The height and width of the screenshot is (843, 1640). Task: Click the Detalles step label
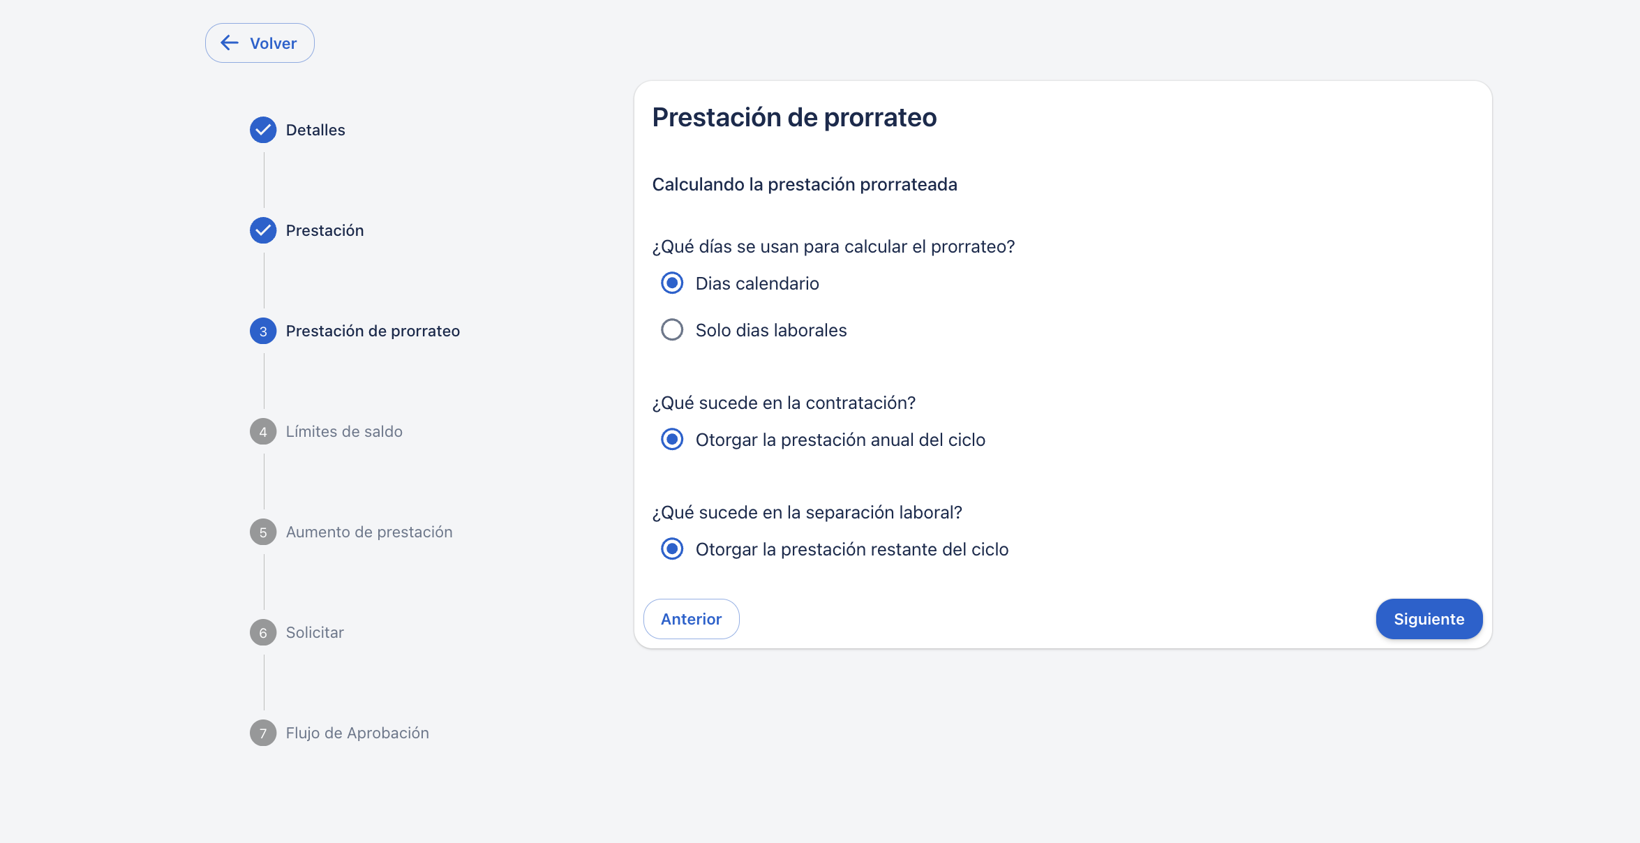coord(315,130)
